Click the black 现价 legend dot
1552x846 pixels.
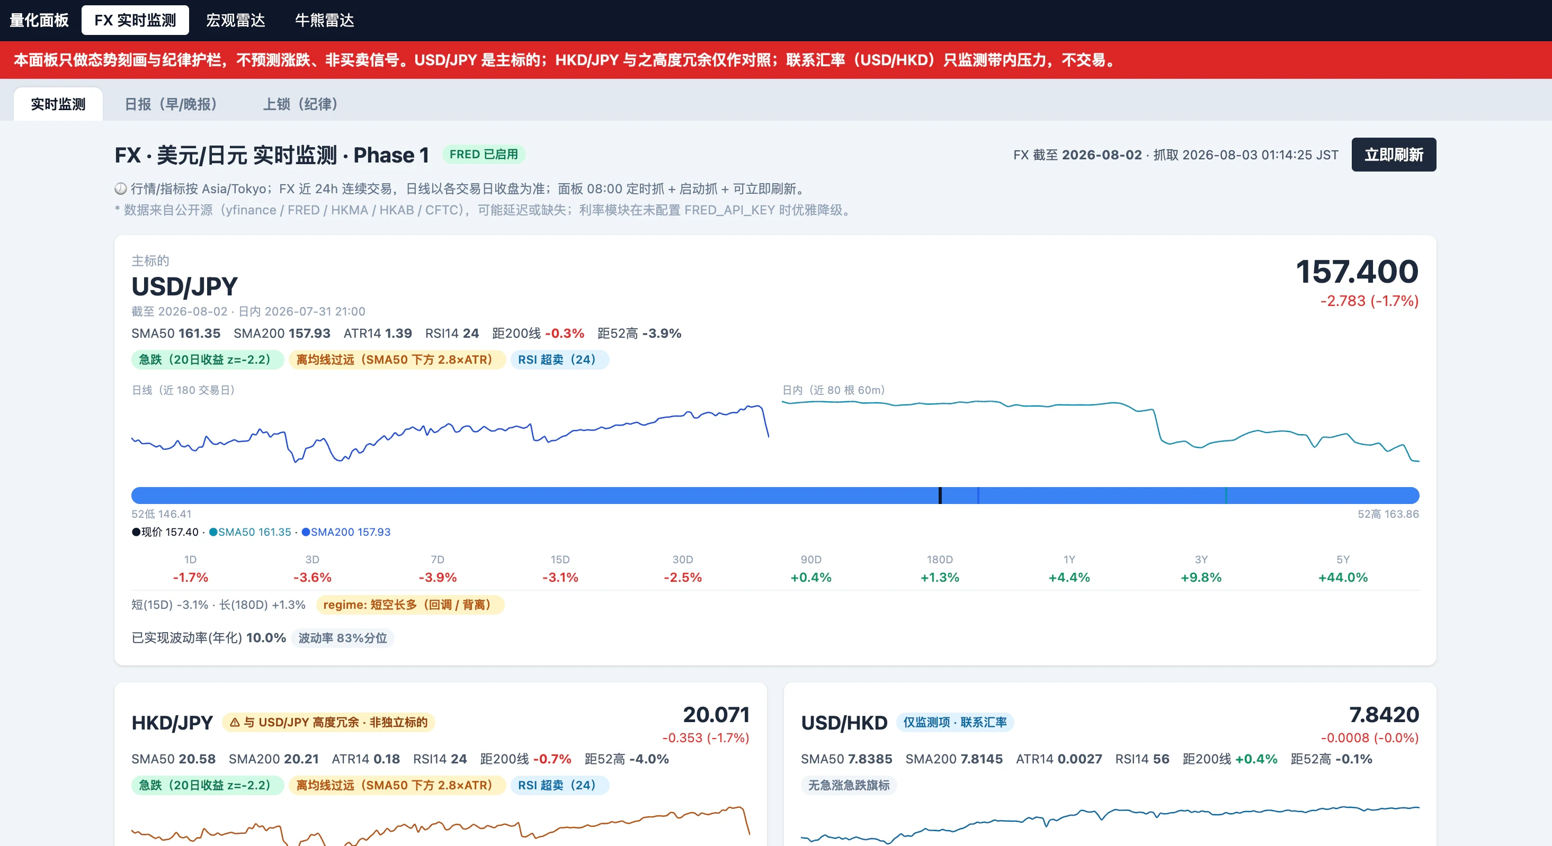tap(136, 532)
